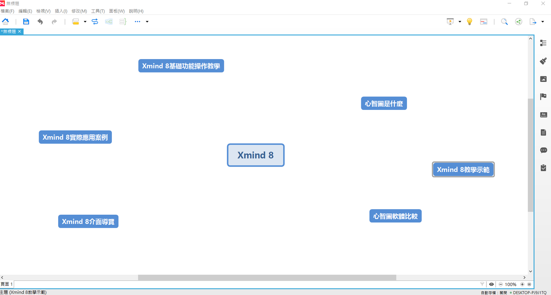Click the scroll-up arrow on the vertical scrollbar
Viewport: 551px width, 295px height.
pos(531,39)
